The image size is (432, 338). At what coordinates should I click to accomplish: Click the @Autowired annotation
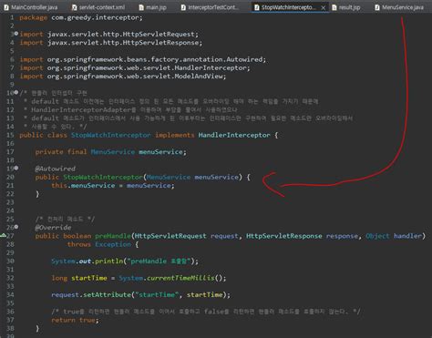click(x=56, y=169)
